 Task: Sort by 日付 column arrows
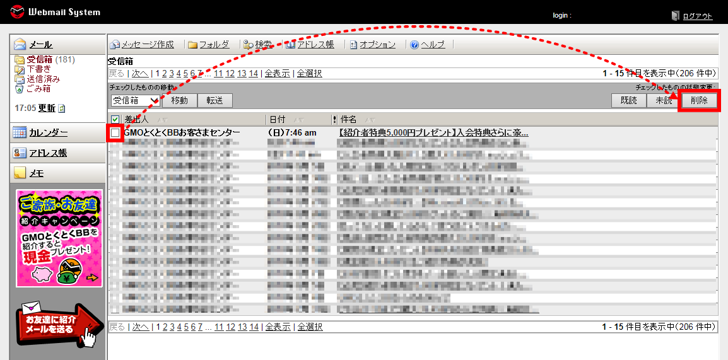[300, 119]
